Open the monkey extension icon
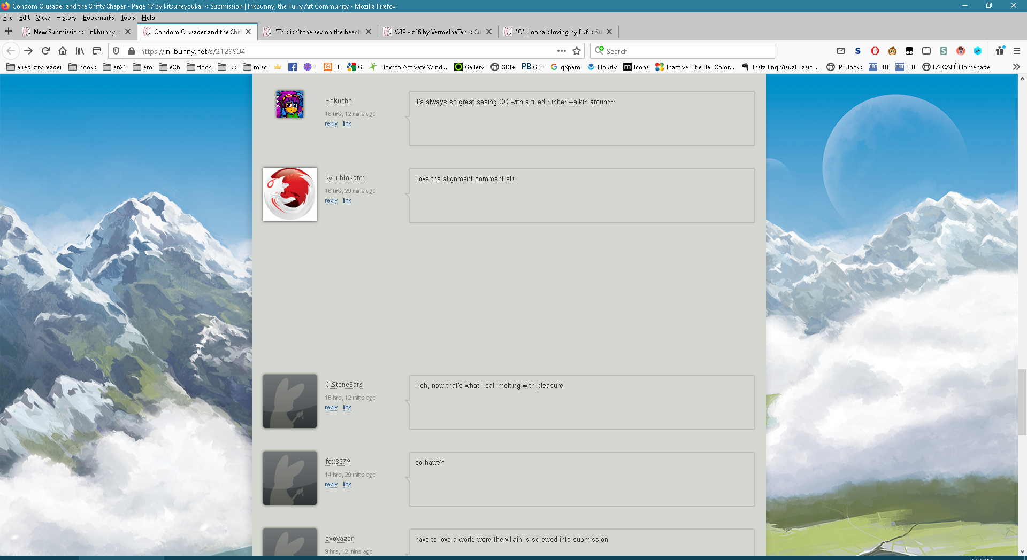 (892, 51)
